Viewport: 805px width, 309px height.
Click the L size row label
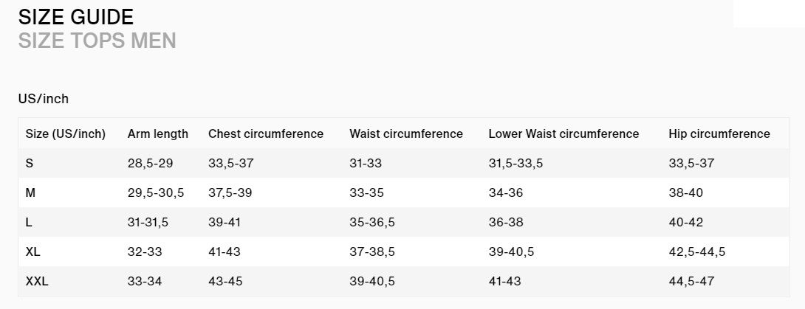(x=29, y=222)
